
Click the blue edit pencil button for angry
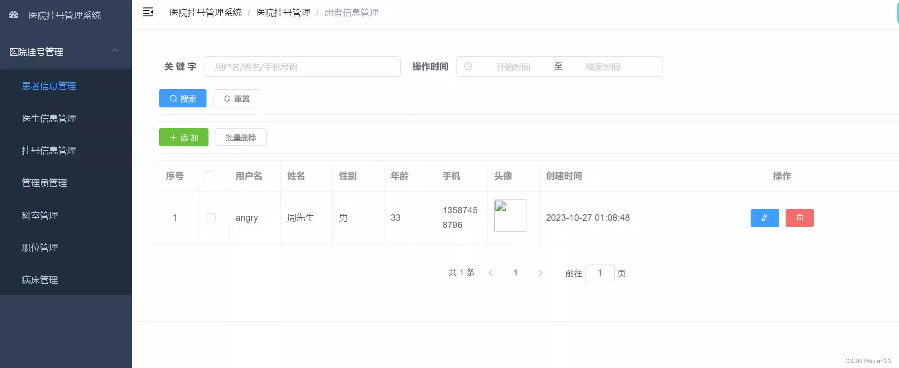pyautogui.click(x=764, y=218)
